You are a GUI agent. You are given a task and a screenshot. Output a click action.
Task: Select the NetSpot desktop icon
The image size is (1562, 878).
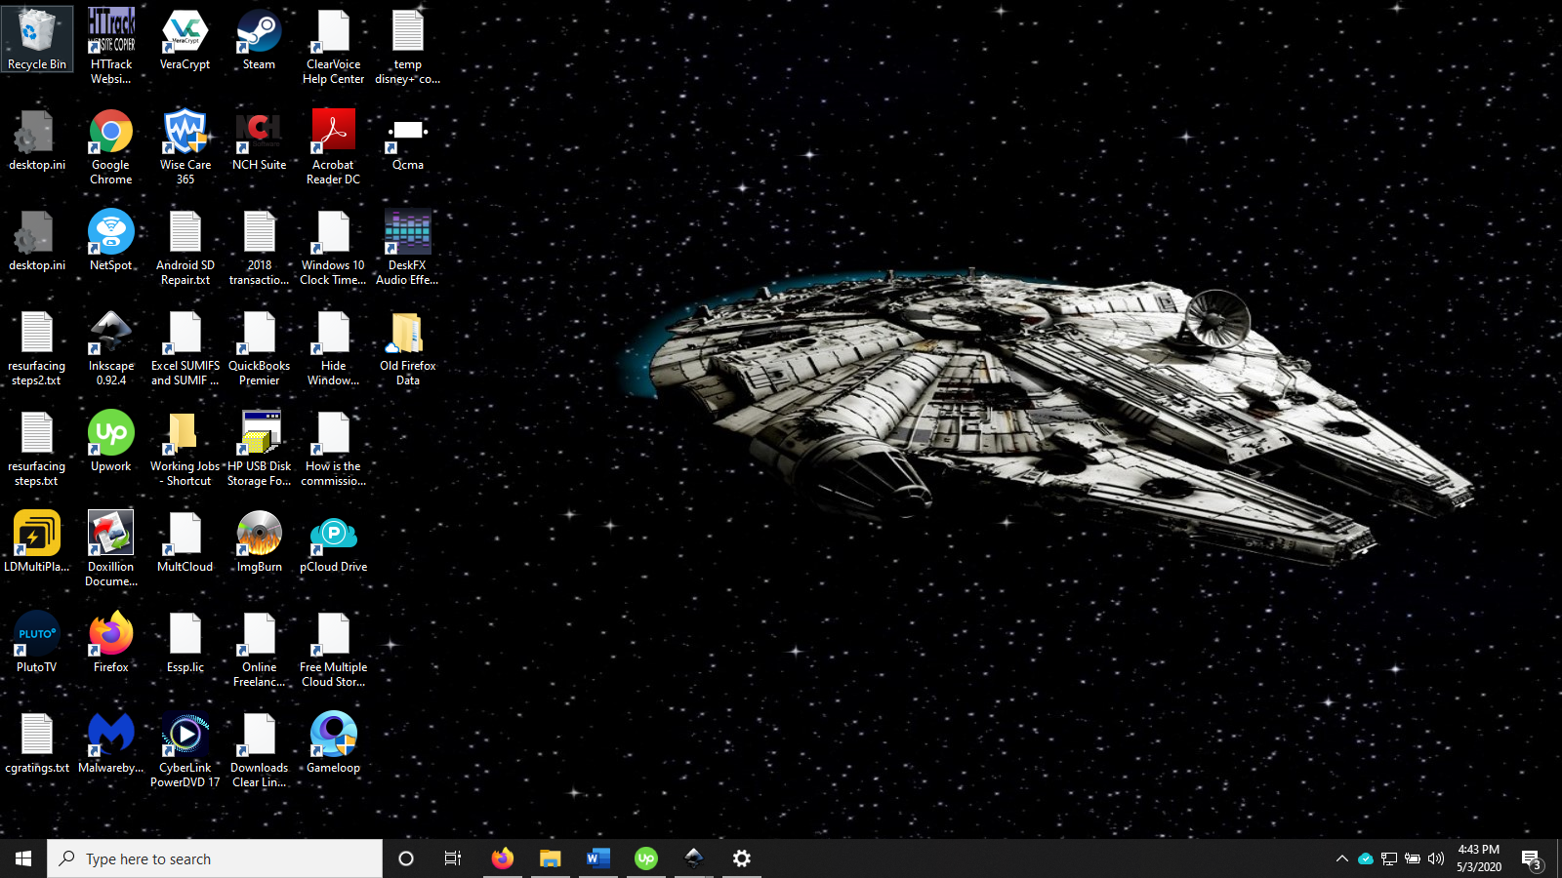pyautogui.click(x=111, y=240)
